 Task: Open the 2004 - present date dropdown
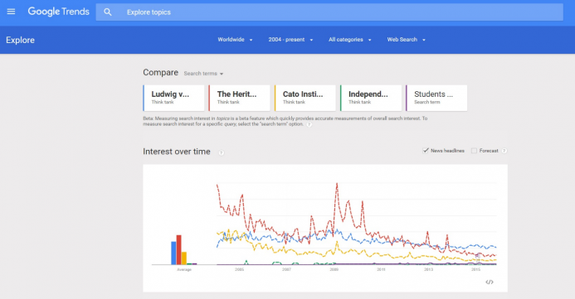pyautogui.click(x=290, y=40)
